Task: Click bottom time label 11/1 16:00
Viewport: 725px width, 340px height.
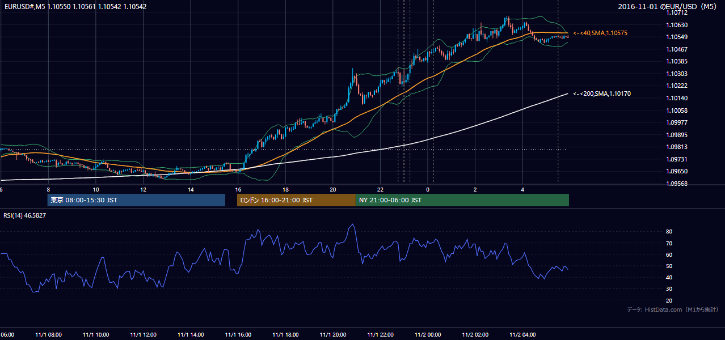Action: pyautogui.click(x=238, y=335)
